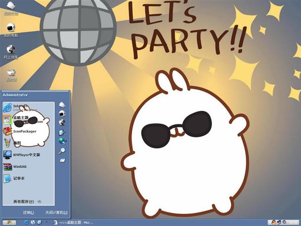The image size is (301, 226).
Task: Click the Windows Start button on taskbar
Action: coord(9,222)
